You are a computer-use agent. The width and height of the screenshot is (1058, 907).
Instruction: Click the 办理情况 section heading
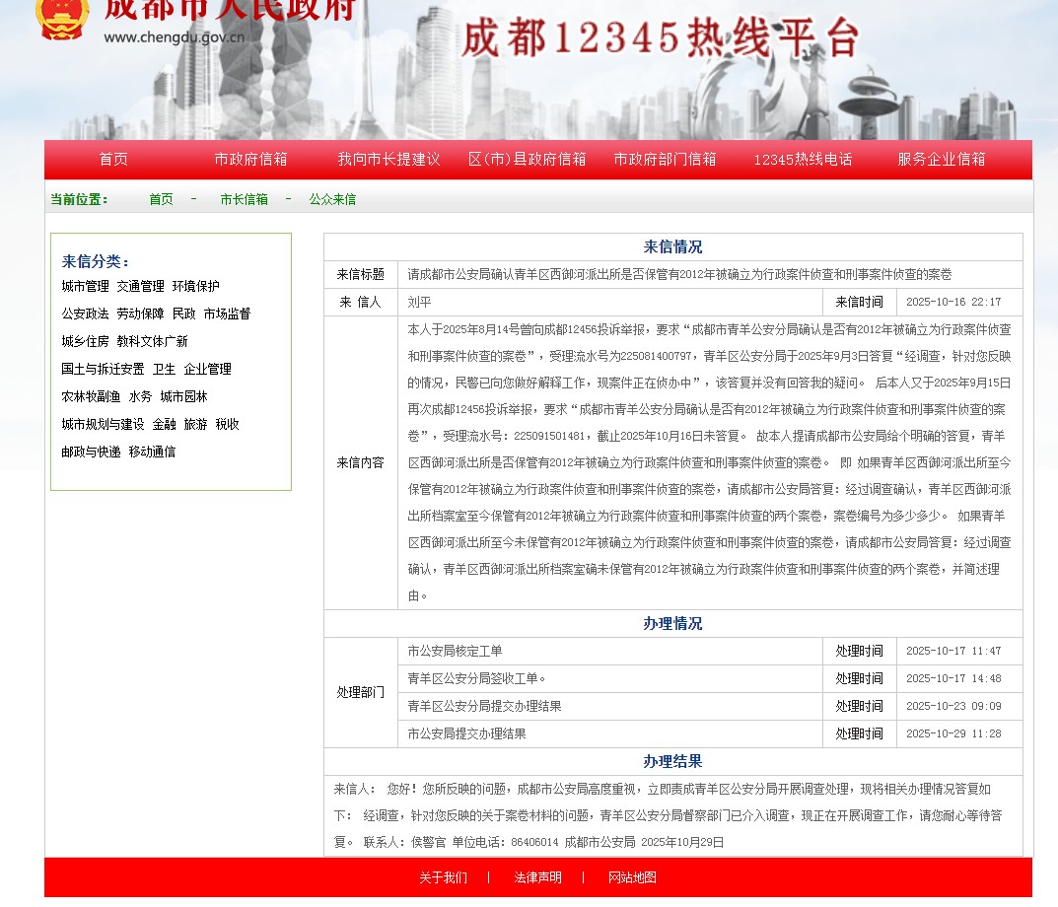click(x=672, y=623)
